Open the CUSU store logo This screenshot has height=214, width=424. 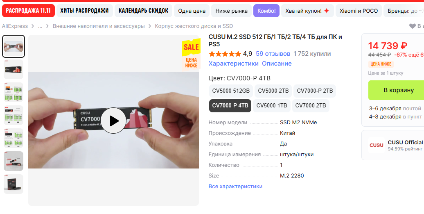click(x=376, y=145)
